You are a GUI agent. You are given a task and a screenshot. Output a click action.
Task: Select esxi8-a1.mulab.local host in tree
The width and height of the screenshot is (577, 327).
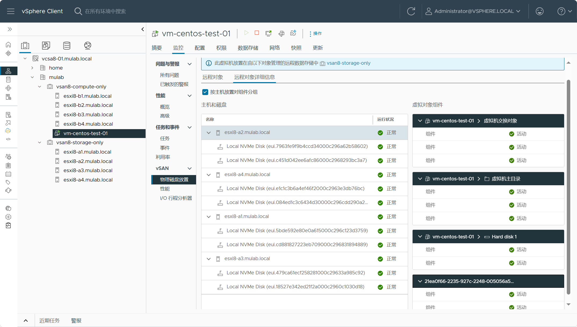[87, 152]
